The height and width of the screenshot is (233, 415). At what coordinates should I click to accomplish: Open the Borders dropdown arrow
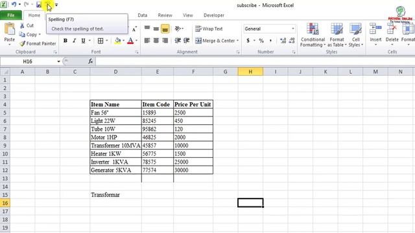point(107,41)
